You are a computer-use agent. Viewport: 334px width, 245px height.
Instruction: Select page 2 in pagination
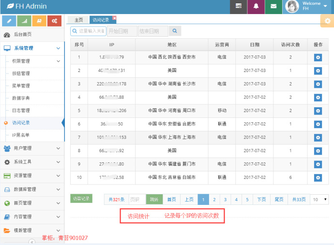coord(214,200)
